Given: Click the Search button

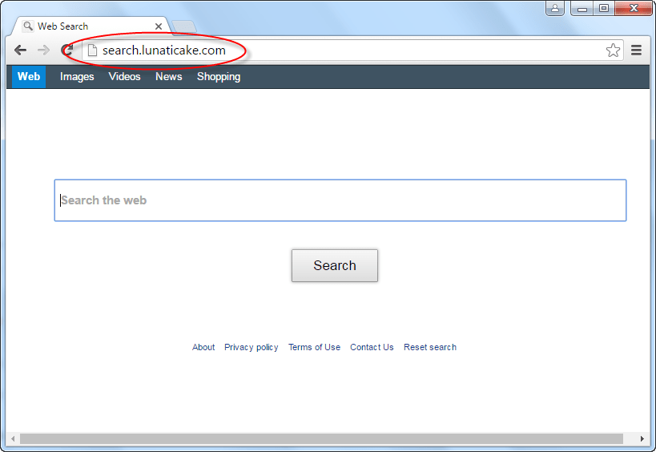Looking at the screenshot, I should click(x=335, y=265).
